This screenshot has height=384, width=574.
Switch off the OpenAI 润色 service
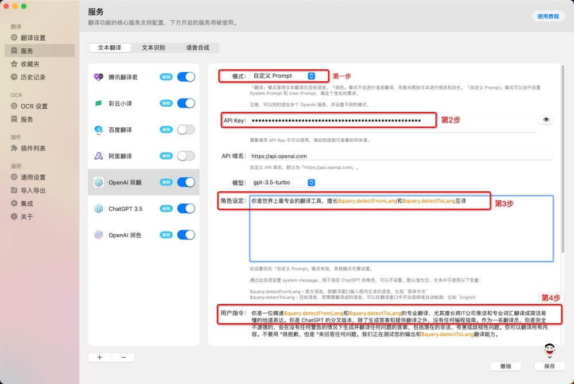point(186,235)
